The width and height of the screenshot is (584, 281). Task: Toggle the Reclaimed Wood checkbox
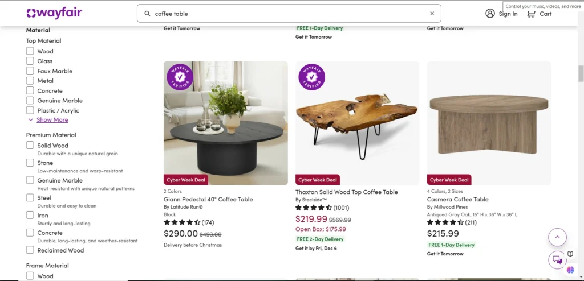(30, 250)
